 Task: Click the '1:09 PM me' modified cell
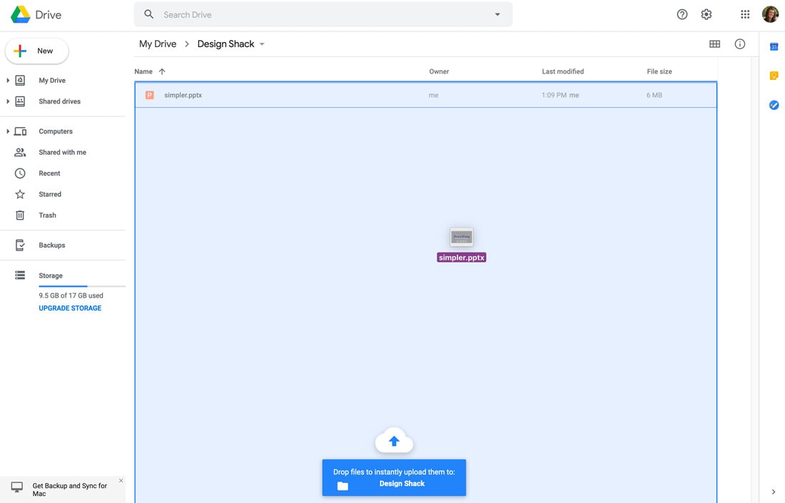coord(560,95)
